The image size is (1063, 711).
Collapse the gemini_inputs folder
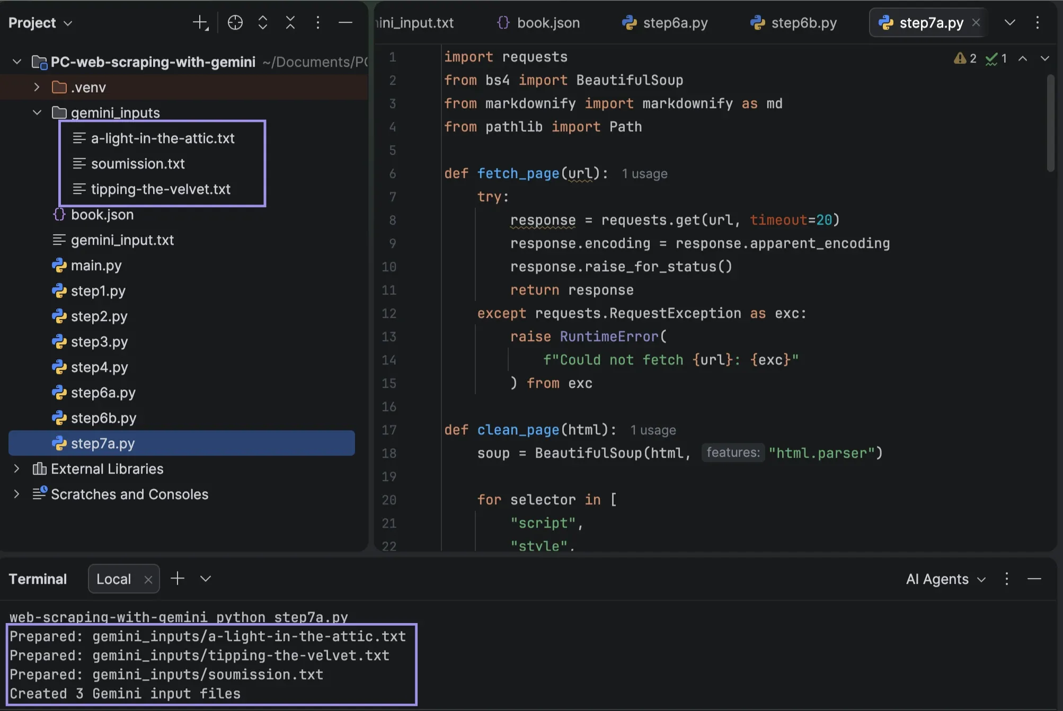click(x=37, y=113)
